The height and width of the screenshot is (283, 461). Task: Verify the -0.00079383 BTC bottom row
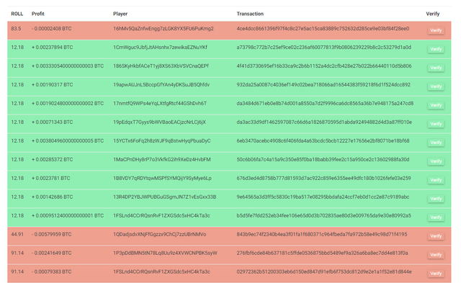point(436,274)
